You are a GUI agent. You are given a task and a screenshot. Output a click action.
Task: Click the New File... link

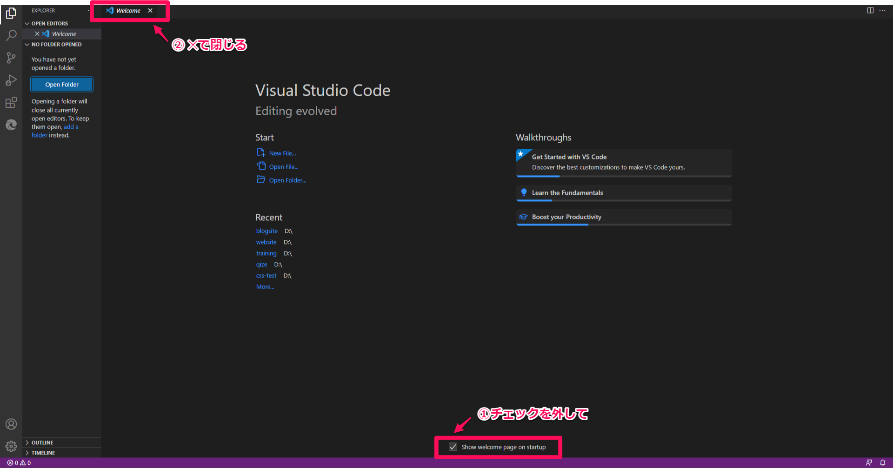282,153
